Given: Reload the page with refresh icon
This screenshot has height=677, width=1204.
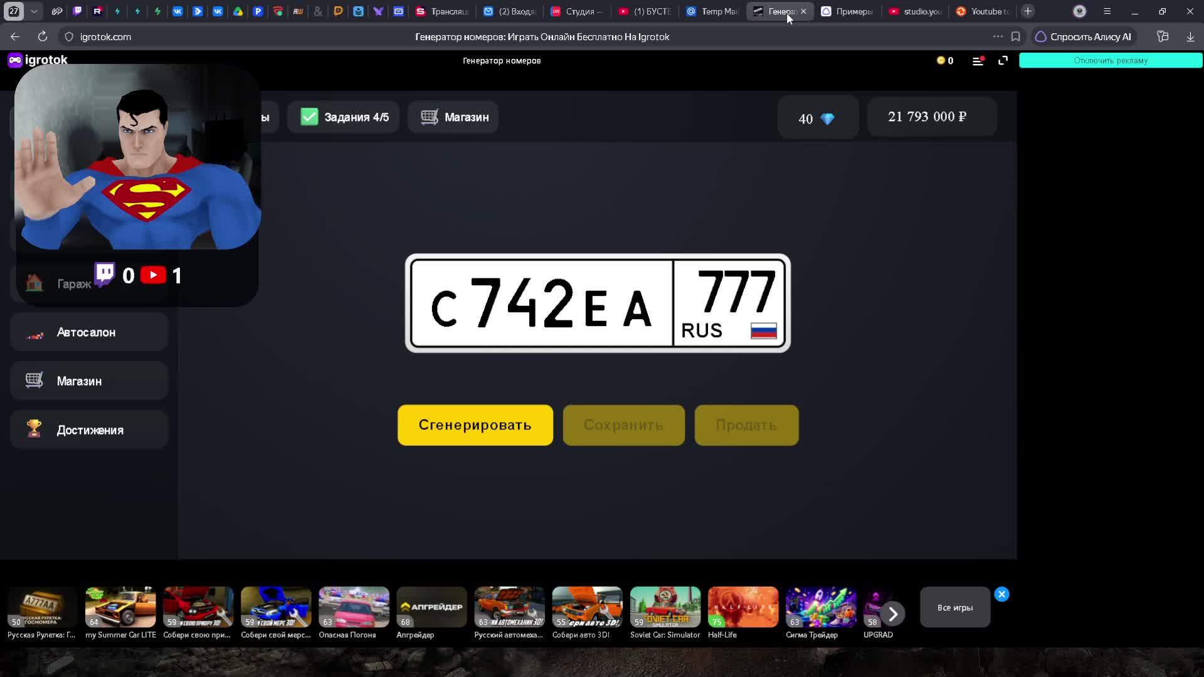Looking at the screenshot, I should (x=43, y=37).
